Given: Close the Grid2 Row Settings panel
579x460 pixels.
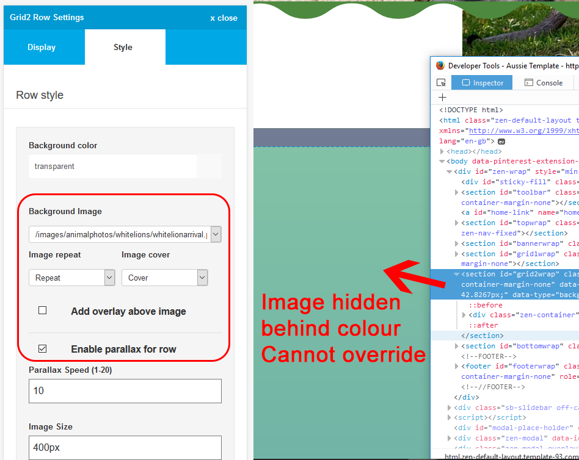Looking at the screenshot, I should (224, 18).
